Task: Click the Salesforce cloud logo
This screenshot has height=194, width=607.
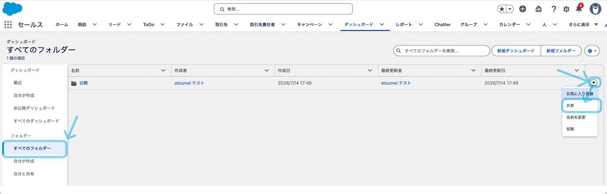Action: point(12,8)
